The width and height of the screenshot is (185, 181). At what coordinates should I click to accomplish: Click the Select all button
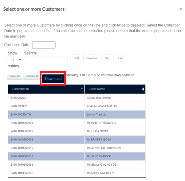coord(14,76)
